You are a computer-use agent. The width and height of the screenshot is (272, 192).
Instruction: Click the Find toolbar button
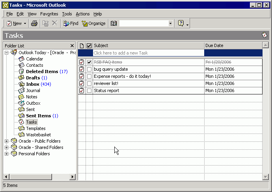[71, 23]
